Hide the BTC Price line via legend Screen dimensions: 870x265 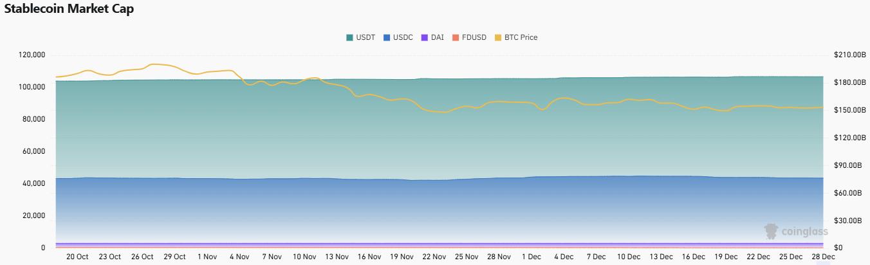pos(515,37)
